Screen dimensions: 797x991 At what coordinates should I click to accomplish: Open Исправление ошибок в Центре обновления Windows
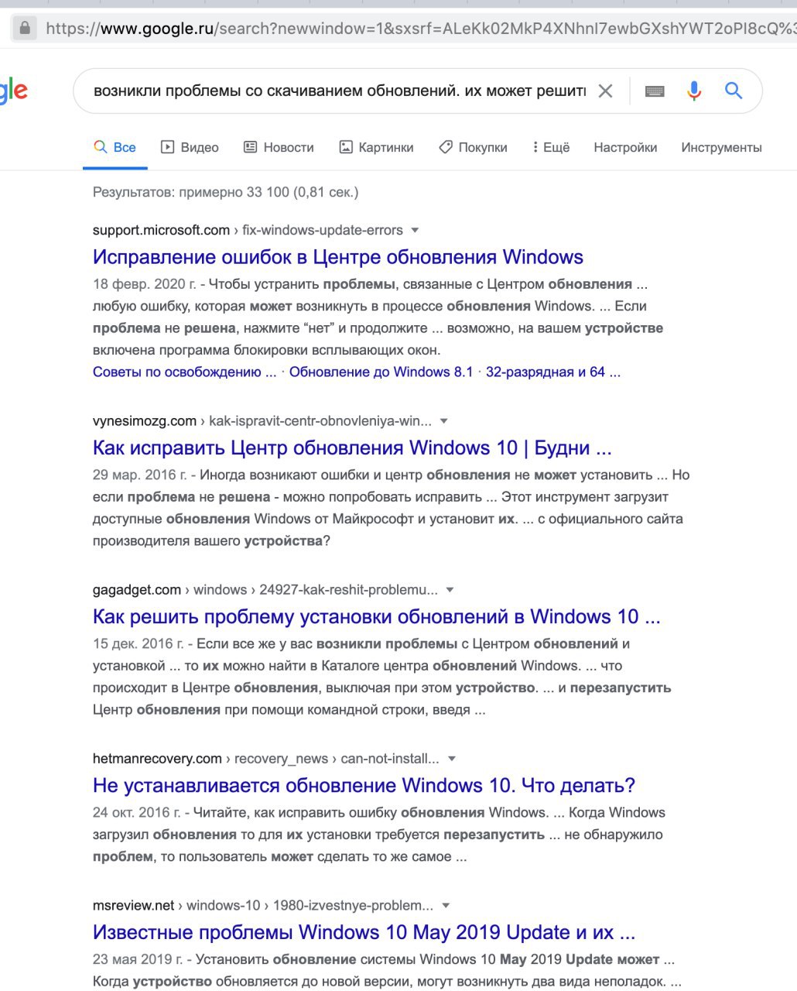338,257
